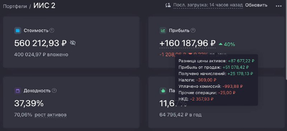Click the profit amount +160 187,96 ₽

pyautogui.click(x=187, y=43)
